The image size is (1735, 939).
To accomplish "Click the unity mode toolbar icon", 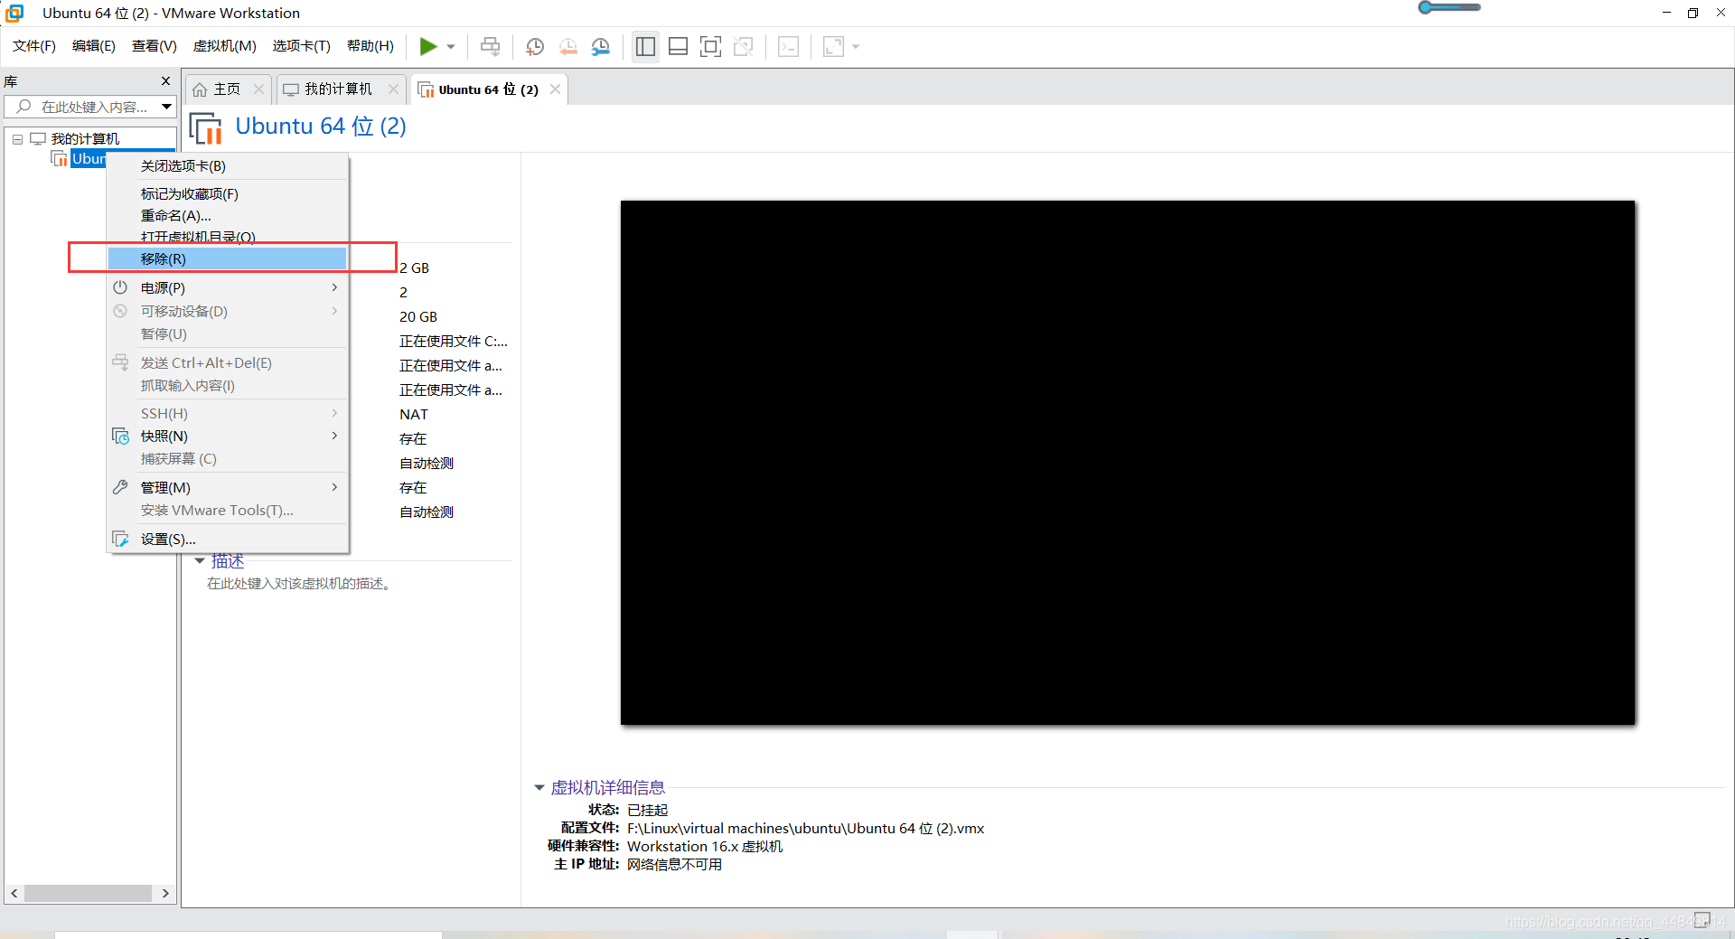I will [x=744, y=46].
